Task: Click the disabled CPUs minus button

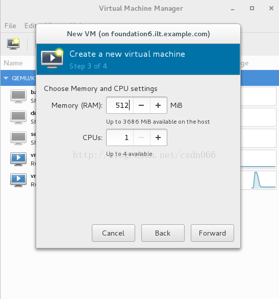Action: tap(142, 137)
